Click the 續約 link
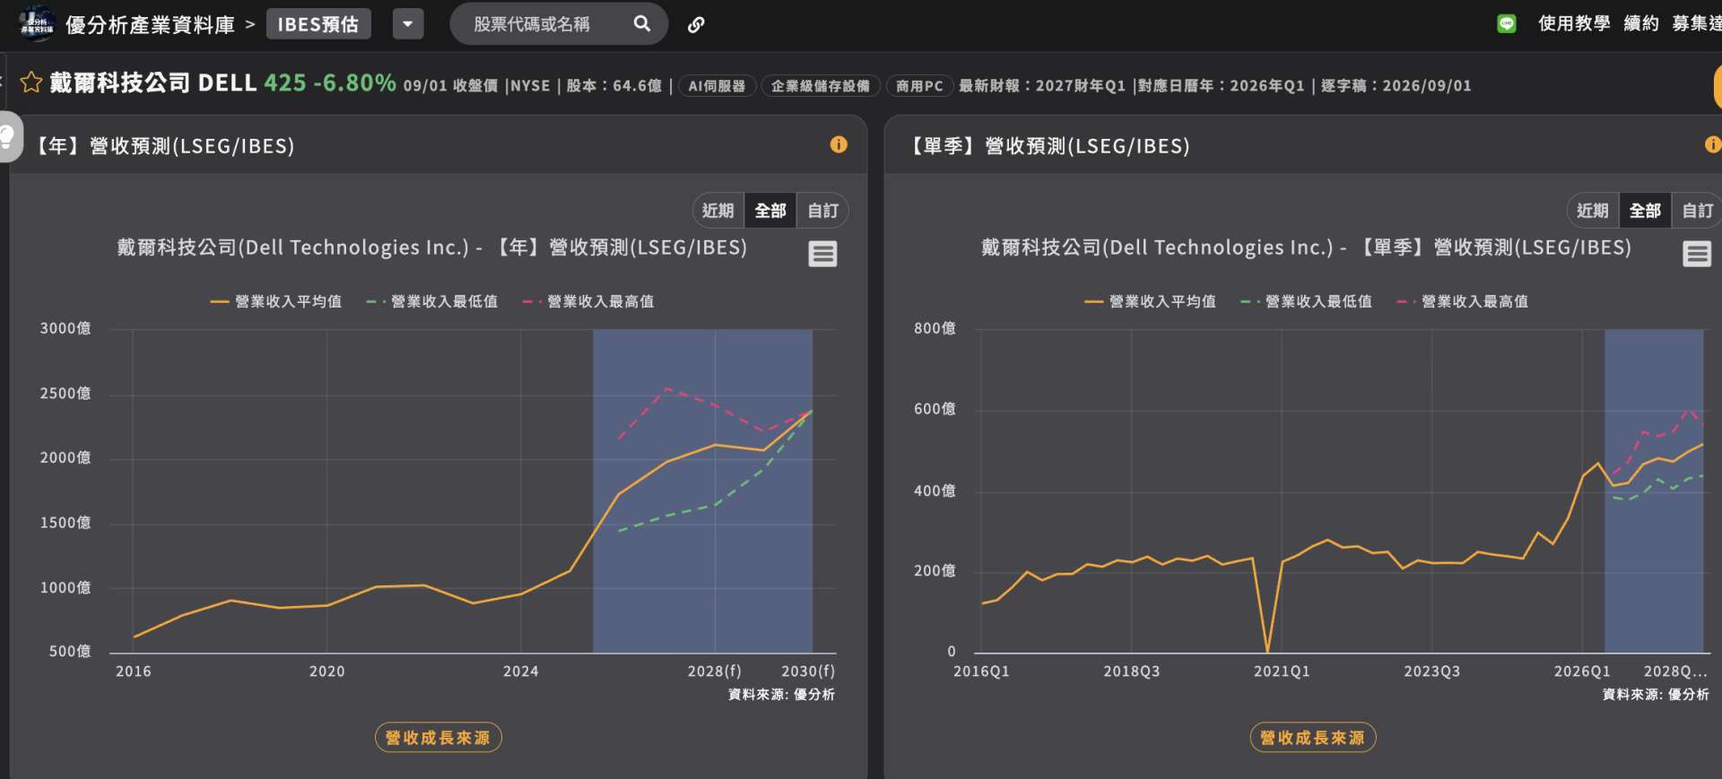Screen dimensions: 1722x779 1641,23
